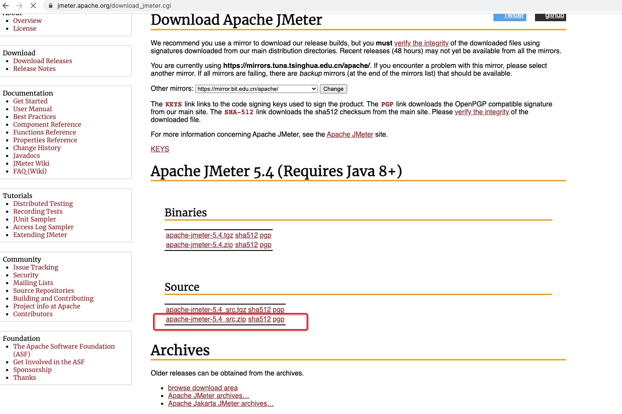Screen dimensions: 622x414
Task: Open Functions Reference link
Action: click(x=45, y=132)
